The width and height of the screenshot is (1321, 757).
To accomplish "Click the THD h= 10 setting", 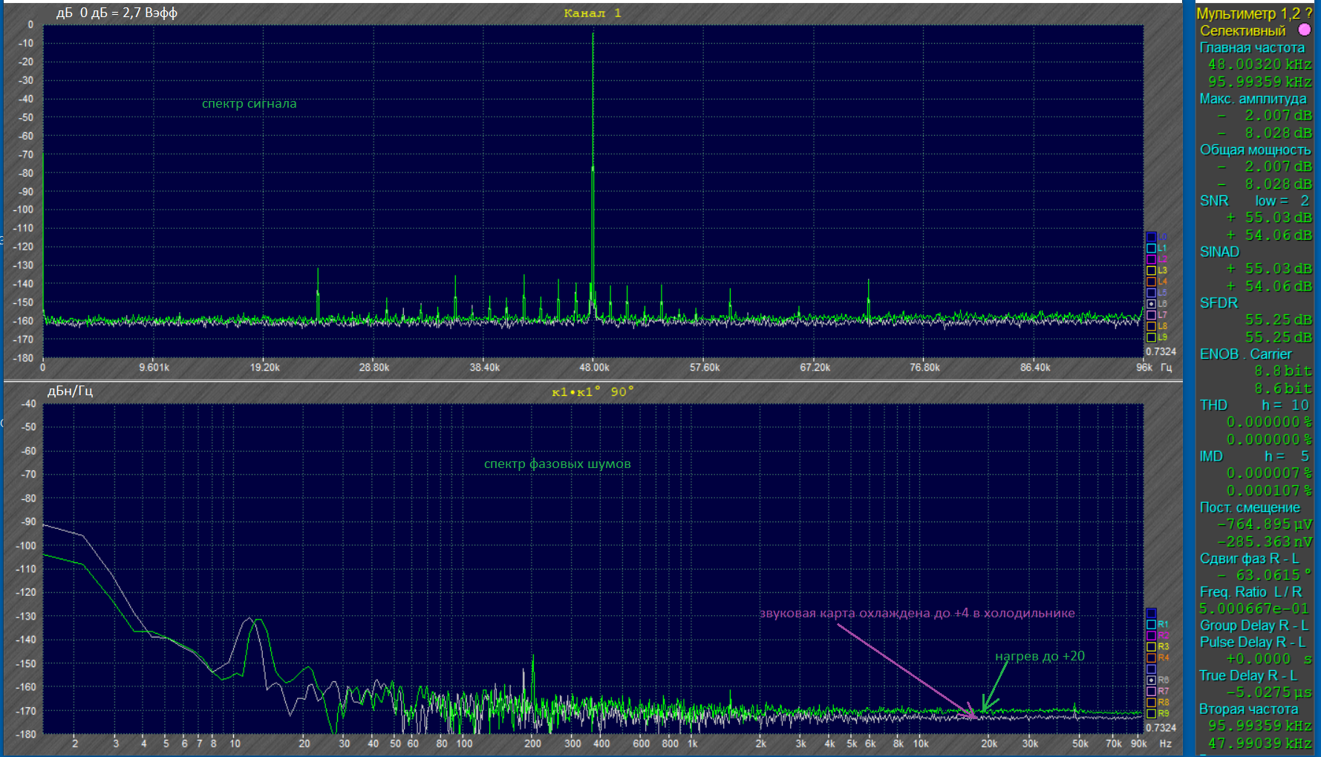I will [1254, 405].
